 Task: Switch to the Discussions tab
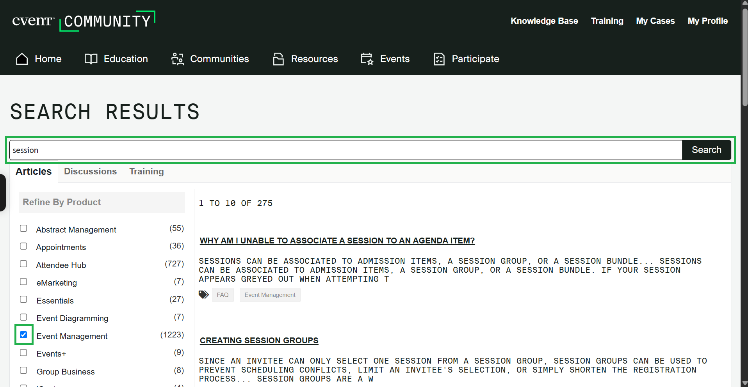tap(90, 171)
